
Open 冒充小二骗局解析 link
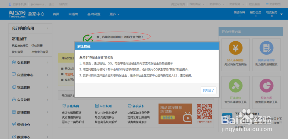[x=73, y=122]
